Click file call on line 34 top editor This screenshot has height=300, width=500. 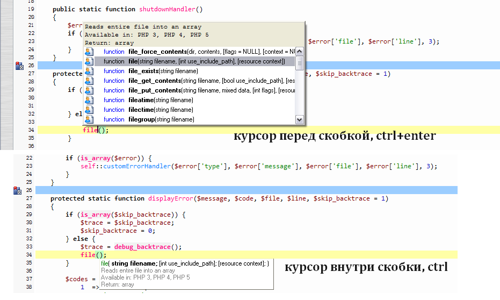(90, 130)
